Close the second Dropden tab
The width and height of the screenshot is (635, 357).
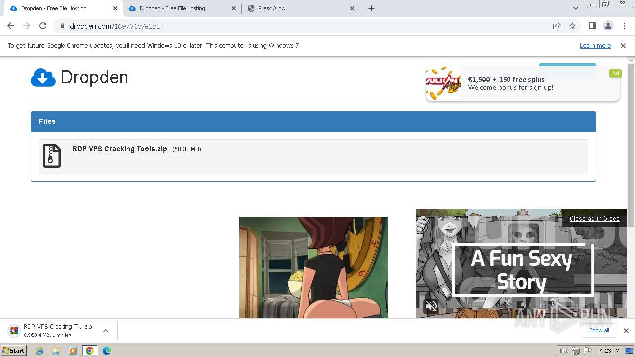pos(234,8)
